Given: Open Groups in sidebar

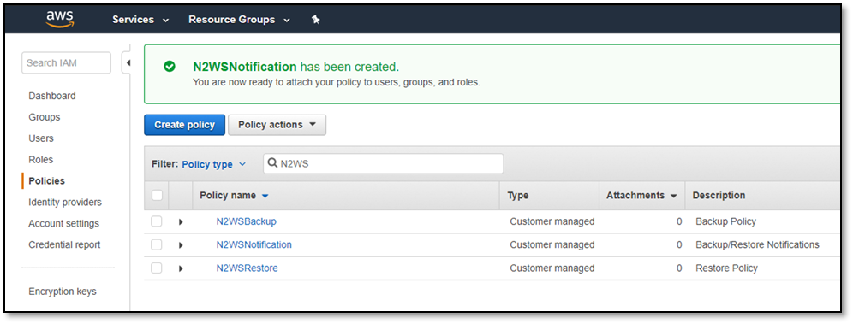Looking at the screenshot, I should [x=44, y=117].
